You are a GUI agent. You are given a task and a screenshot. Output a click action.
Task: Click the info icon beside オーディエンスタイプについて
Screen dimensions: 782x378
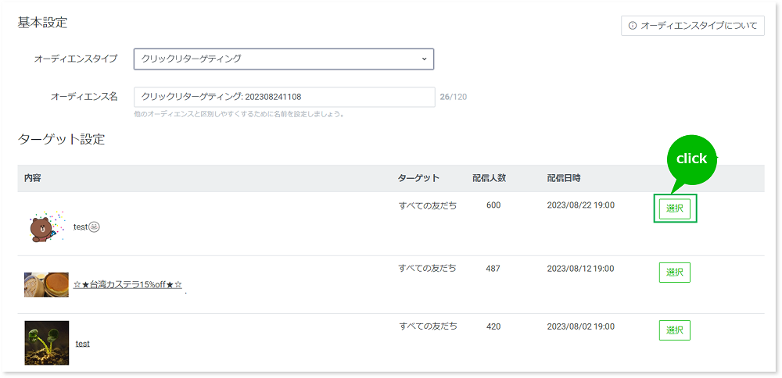tap(632, 26)
